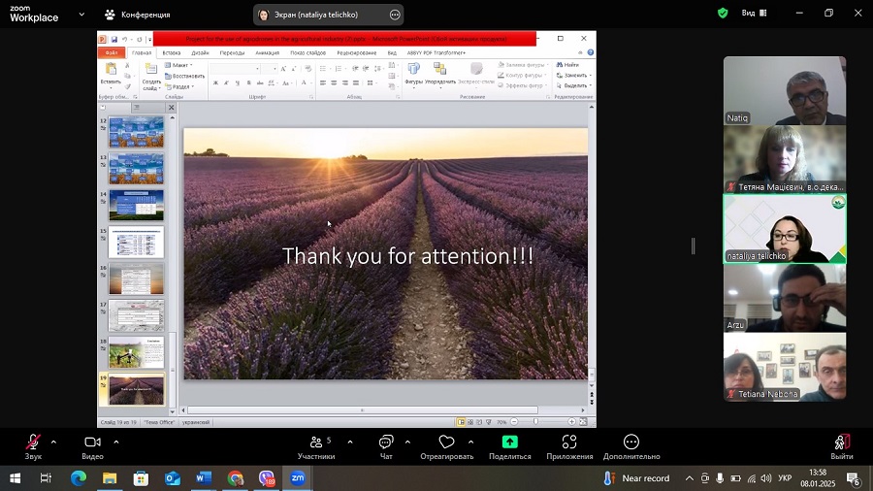The width and height of the screenshot is (873, 491).
Task: Click the green Share screen button
Action: tap(509, 446)
